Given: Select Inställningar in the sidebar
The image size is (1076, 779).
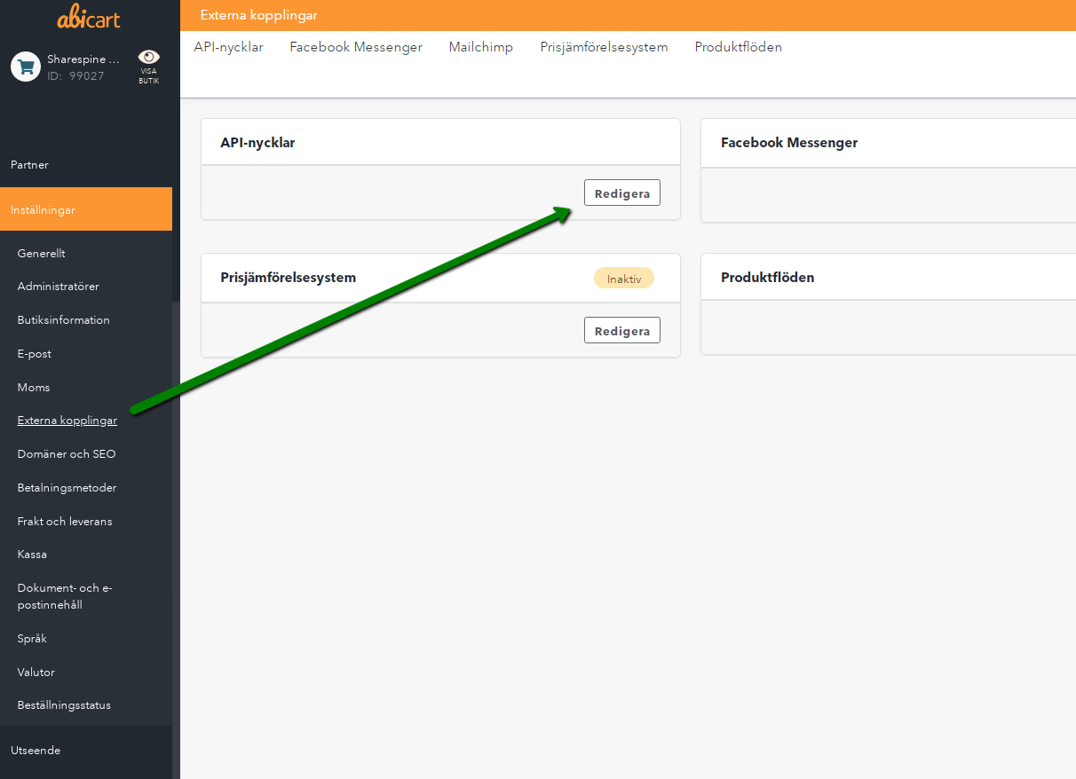Looking at the screenshot, I should 86,209.
